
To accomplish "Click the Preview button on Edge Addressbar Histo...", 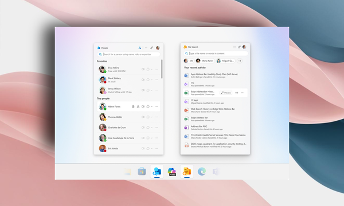I will [x=226, y=93].
